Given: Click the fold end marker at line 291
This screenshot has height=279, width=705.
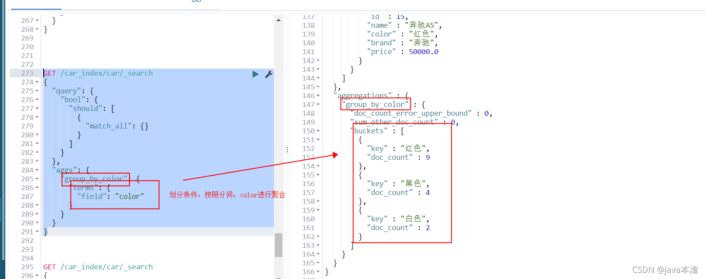Looking at the screenshot, I should 37,232.
